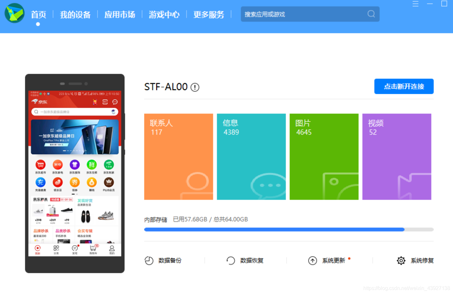Select the 数据恢复 label
The width and height of the screenshot is (453, 294).
tap(252, 260)
